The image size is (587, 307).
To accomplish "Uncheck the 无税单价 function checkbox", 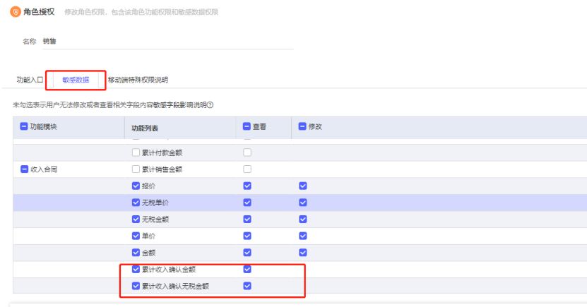I will [136, 203].
